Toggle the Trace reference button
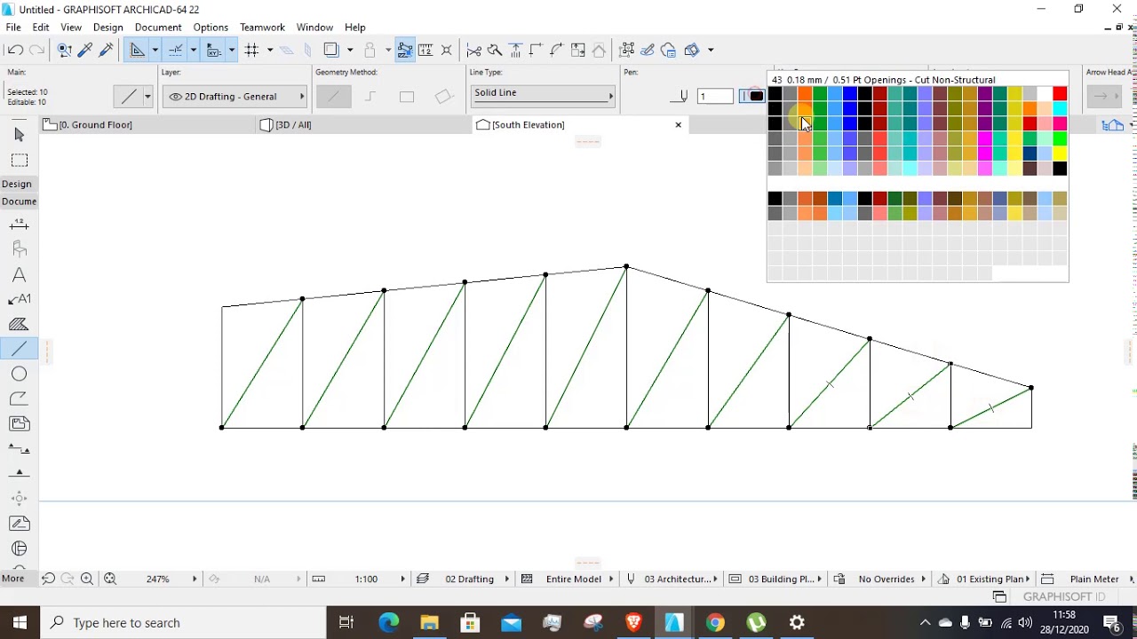Image resolution: width=1137 pixels, height=639 pixels. [331, 51]
